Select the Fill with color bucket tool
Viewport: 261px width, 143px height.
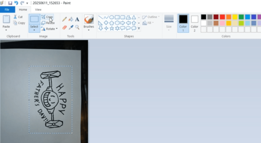coord(71,19)
